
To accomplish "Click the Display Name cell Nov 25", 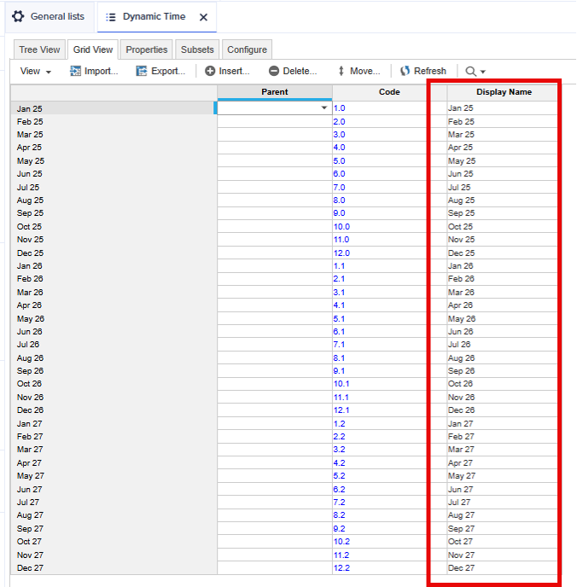I will 502,240.
